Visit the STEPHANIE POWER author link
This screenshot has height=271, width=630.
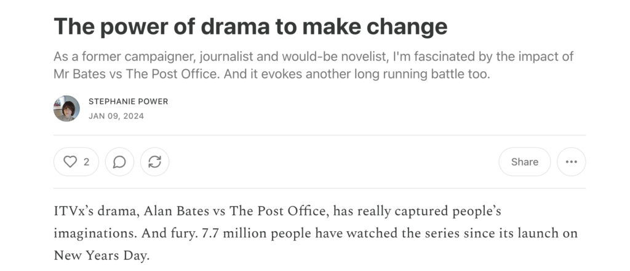tap(128, 101)
